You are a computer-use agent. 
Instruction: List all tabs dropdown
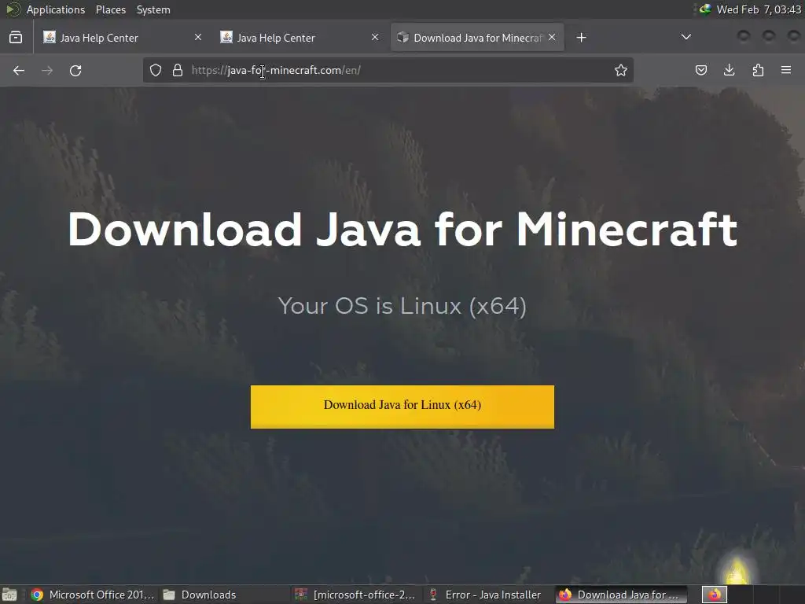pos(686,37)
